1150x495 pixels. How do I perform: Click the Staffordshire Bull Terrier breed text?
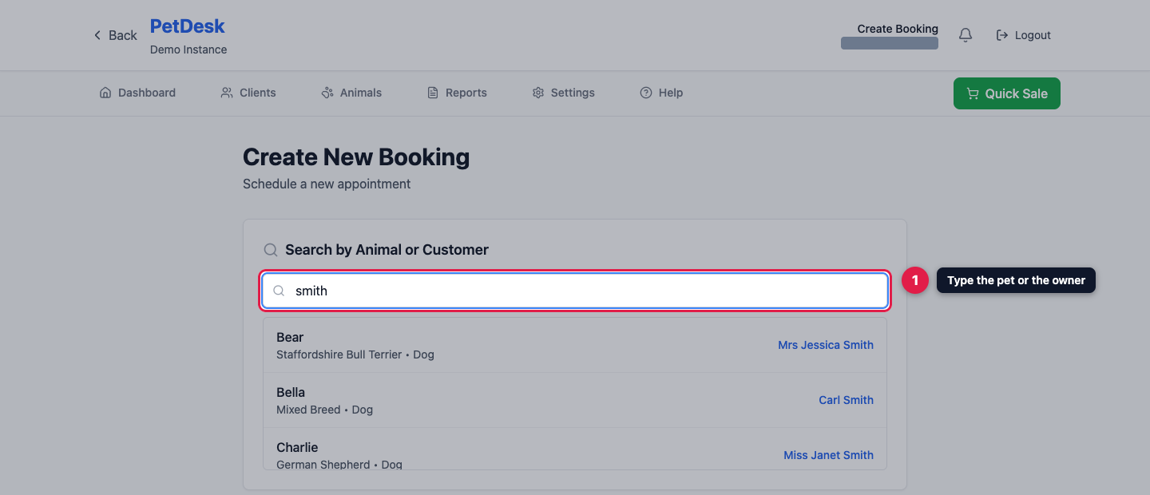(x=339, y=354)
